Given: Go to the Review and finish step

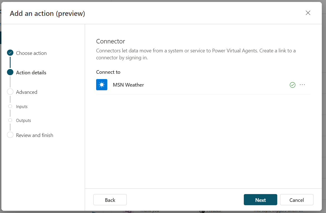Looking at the screenshot, I should 35,135.
